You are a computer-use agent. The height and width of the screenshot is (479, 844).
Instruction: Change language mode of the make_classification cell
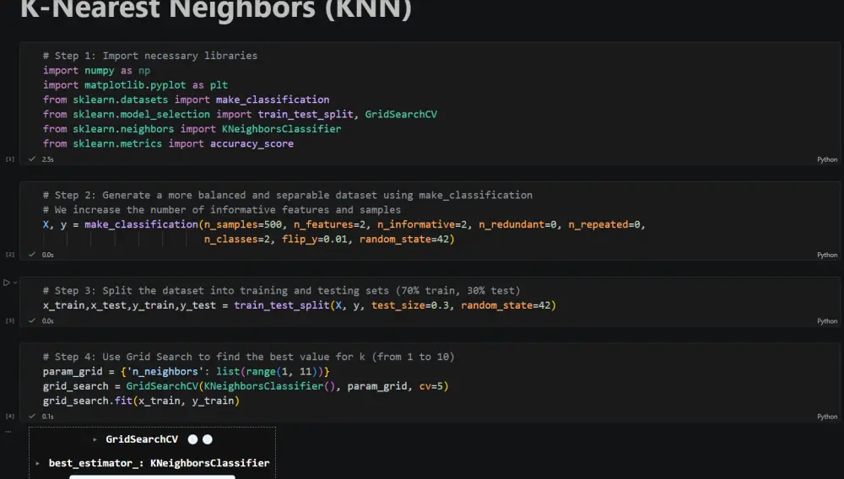[x=827, y=255]
